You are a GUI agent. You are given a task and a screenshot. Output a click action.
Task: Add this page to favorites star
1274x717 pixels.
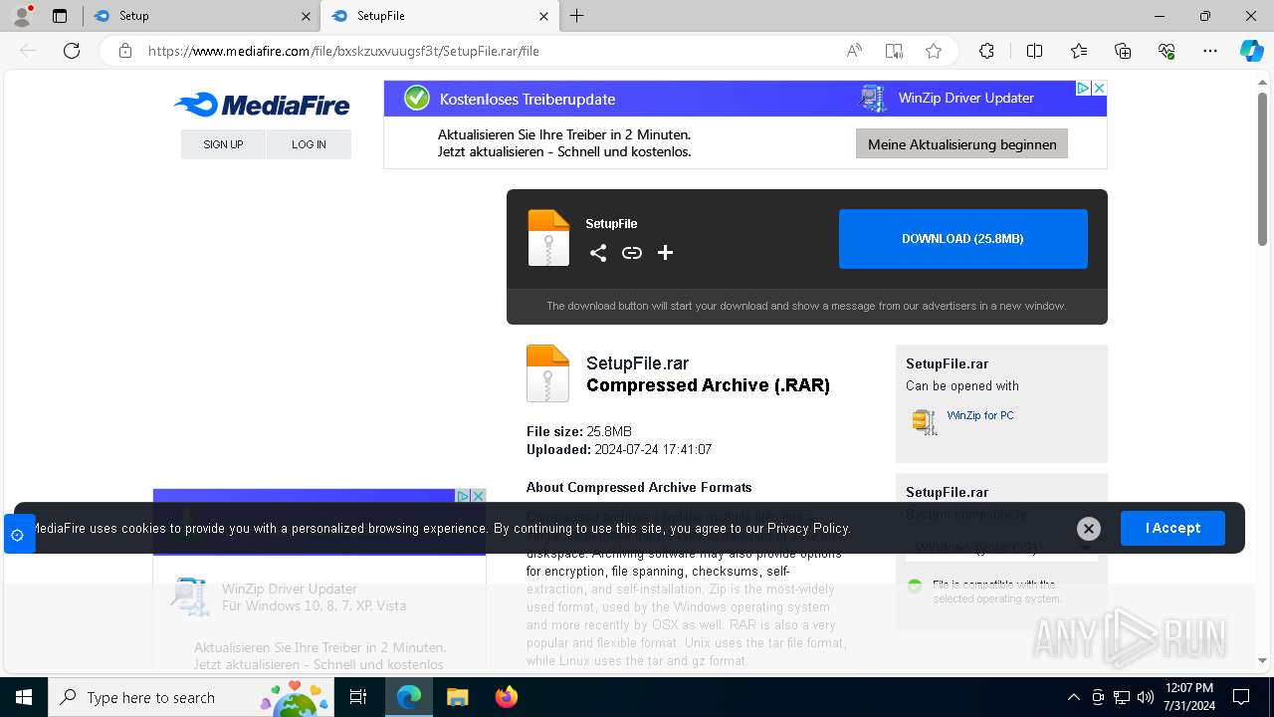[x=934, y=51]
